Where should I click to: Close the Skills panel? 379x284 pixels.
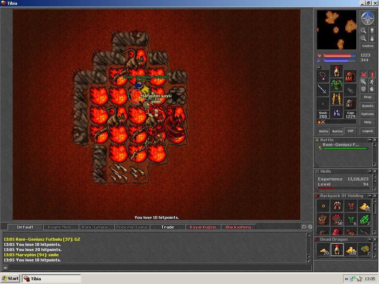(375, 171)
